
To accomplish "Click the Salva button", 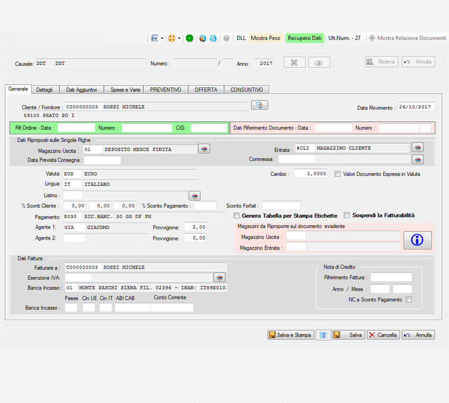I will (349, 335).
